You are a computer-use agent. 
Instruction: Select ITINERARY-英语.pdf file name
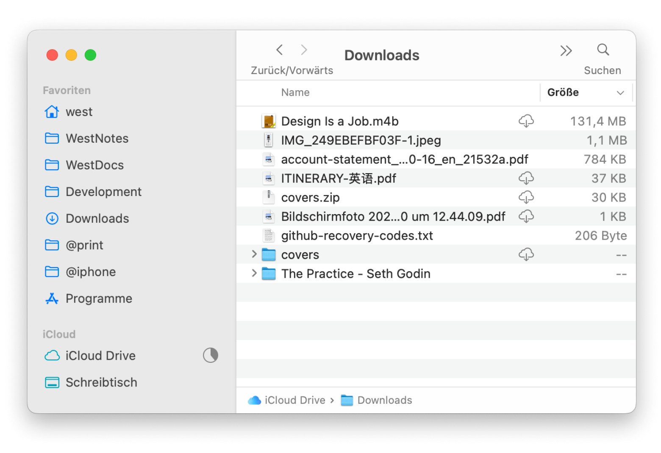point(339,178)
